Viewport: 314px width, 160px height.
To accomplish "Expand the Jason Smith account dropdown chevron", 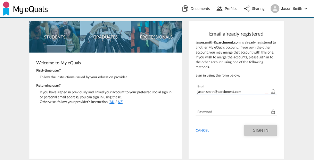I will pyautogui.click(x=306, y=9).
